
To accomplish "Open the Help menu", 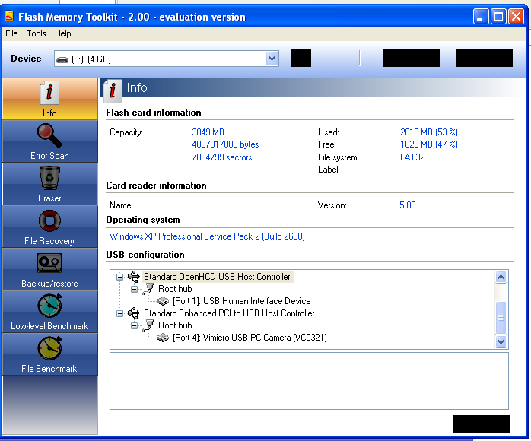I will [63, 33].
